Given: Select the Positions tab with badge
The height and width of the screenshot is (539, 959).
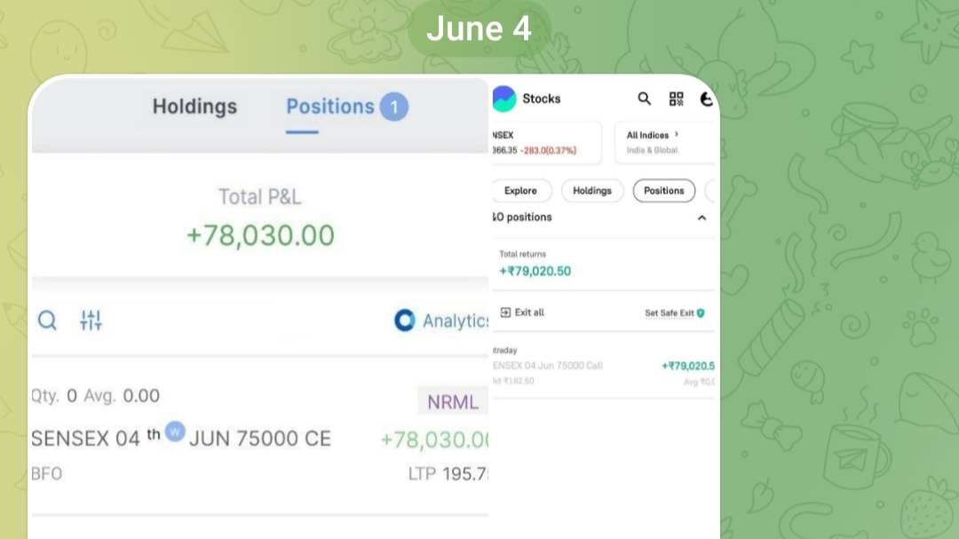Looking at the screenshot, I should 347,107.
